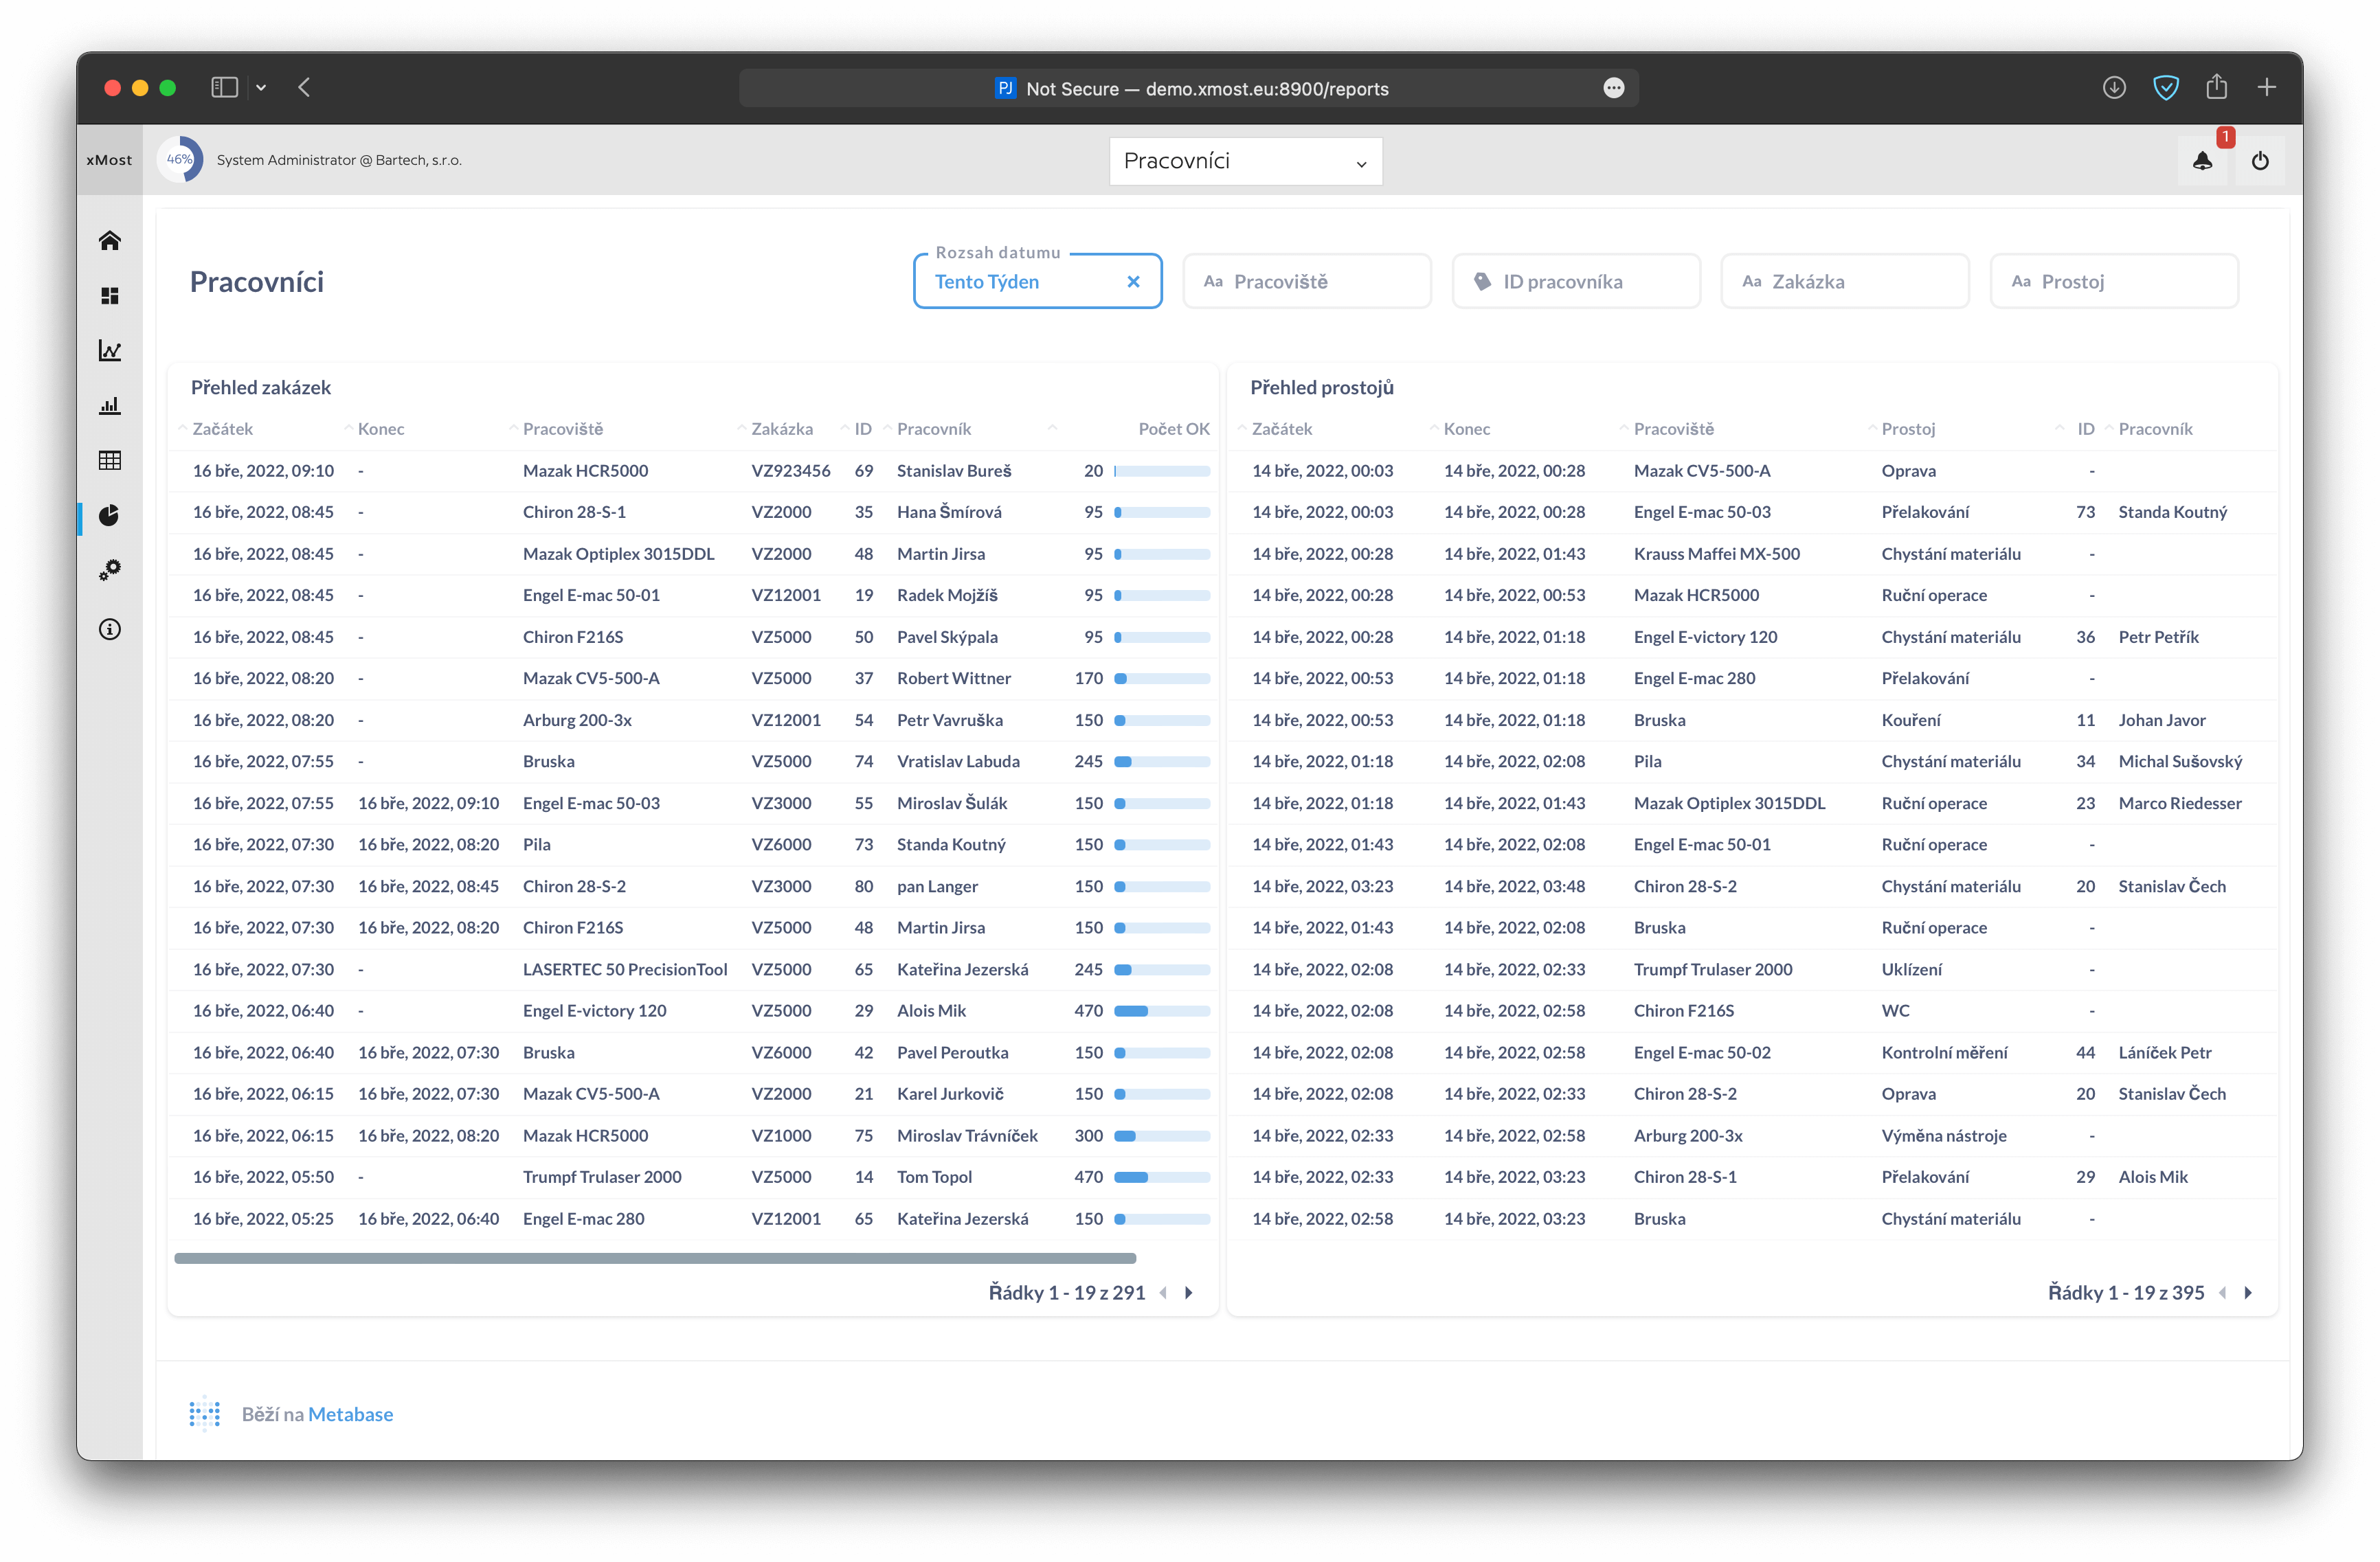The width and height of the screenshot is (2380, 1562).
Task: Open the home icon in sidebar
Action: coord(110,240)
